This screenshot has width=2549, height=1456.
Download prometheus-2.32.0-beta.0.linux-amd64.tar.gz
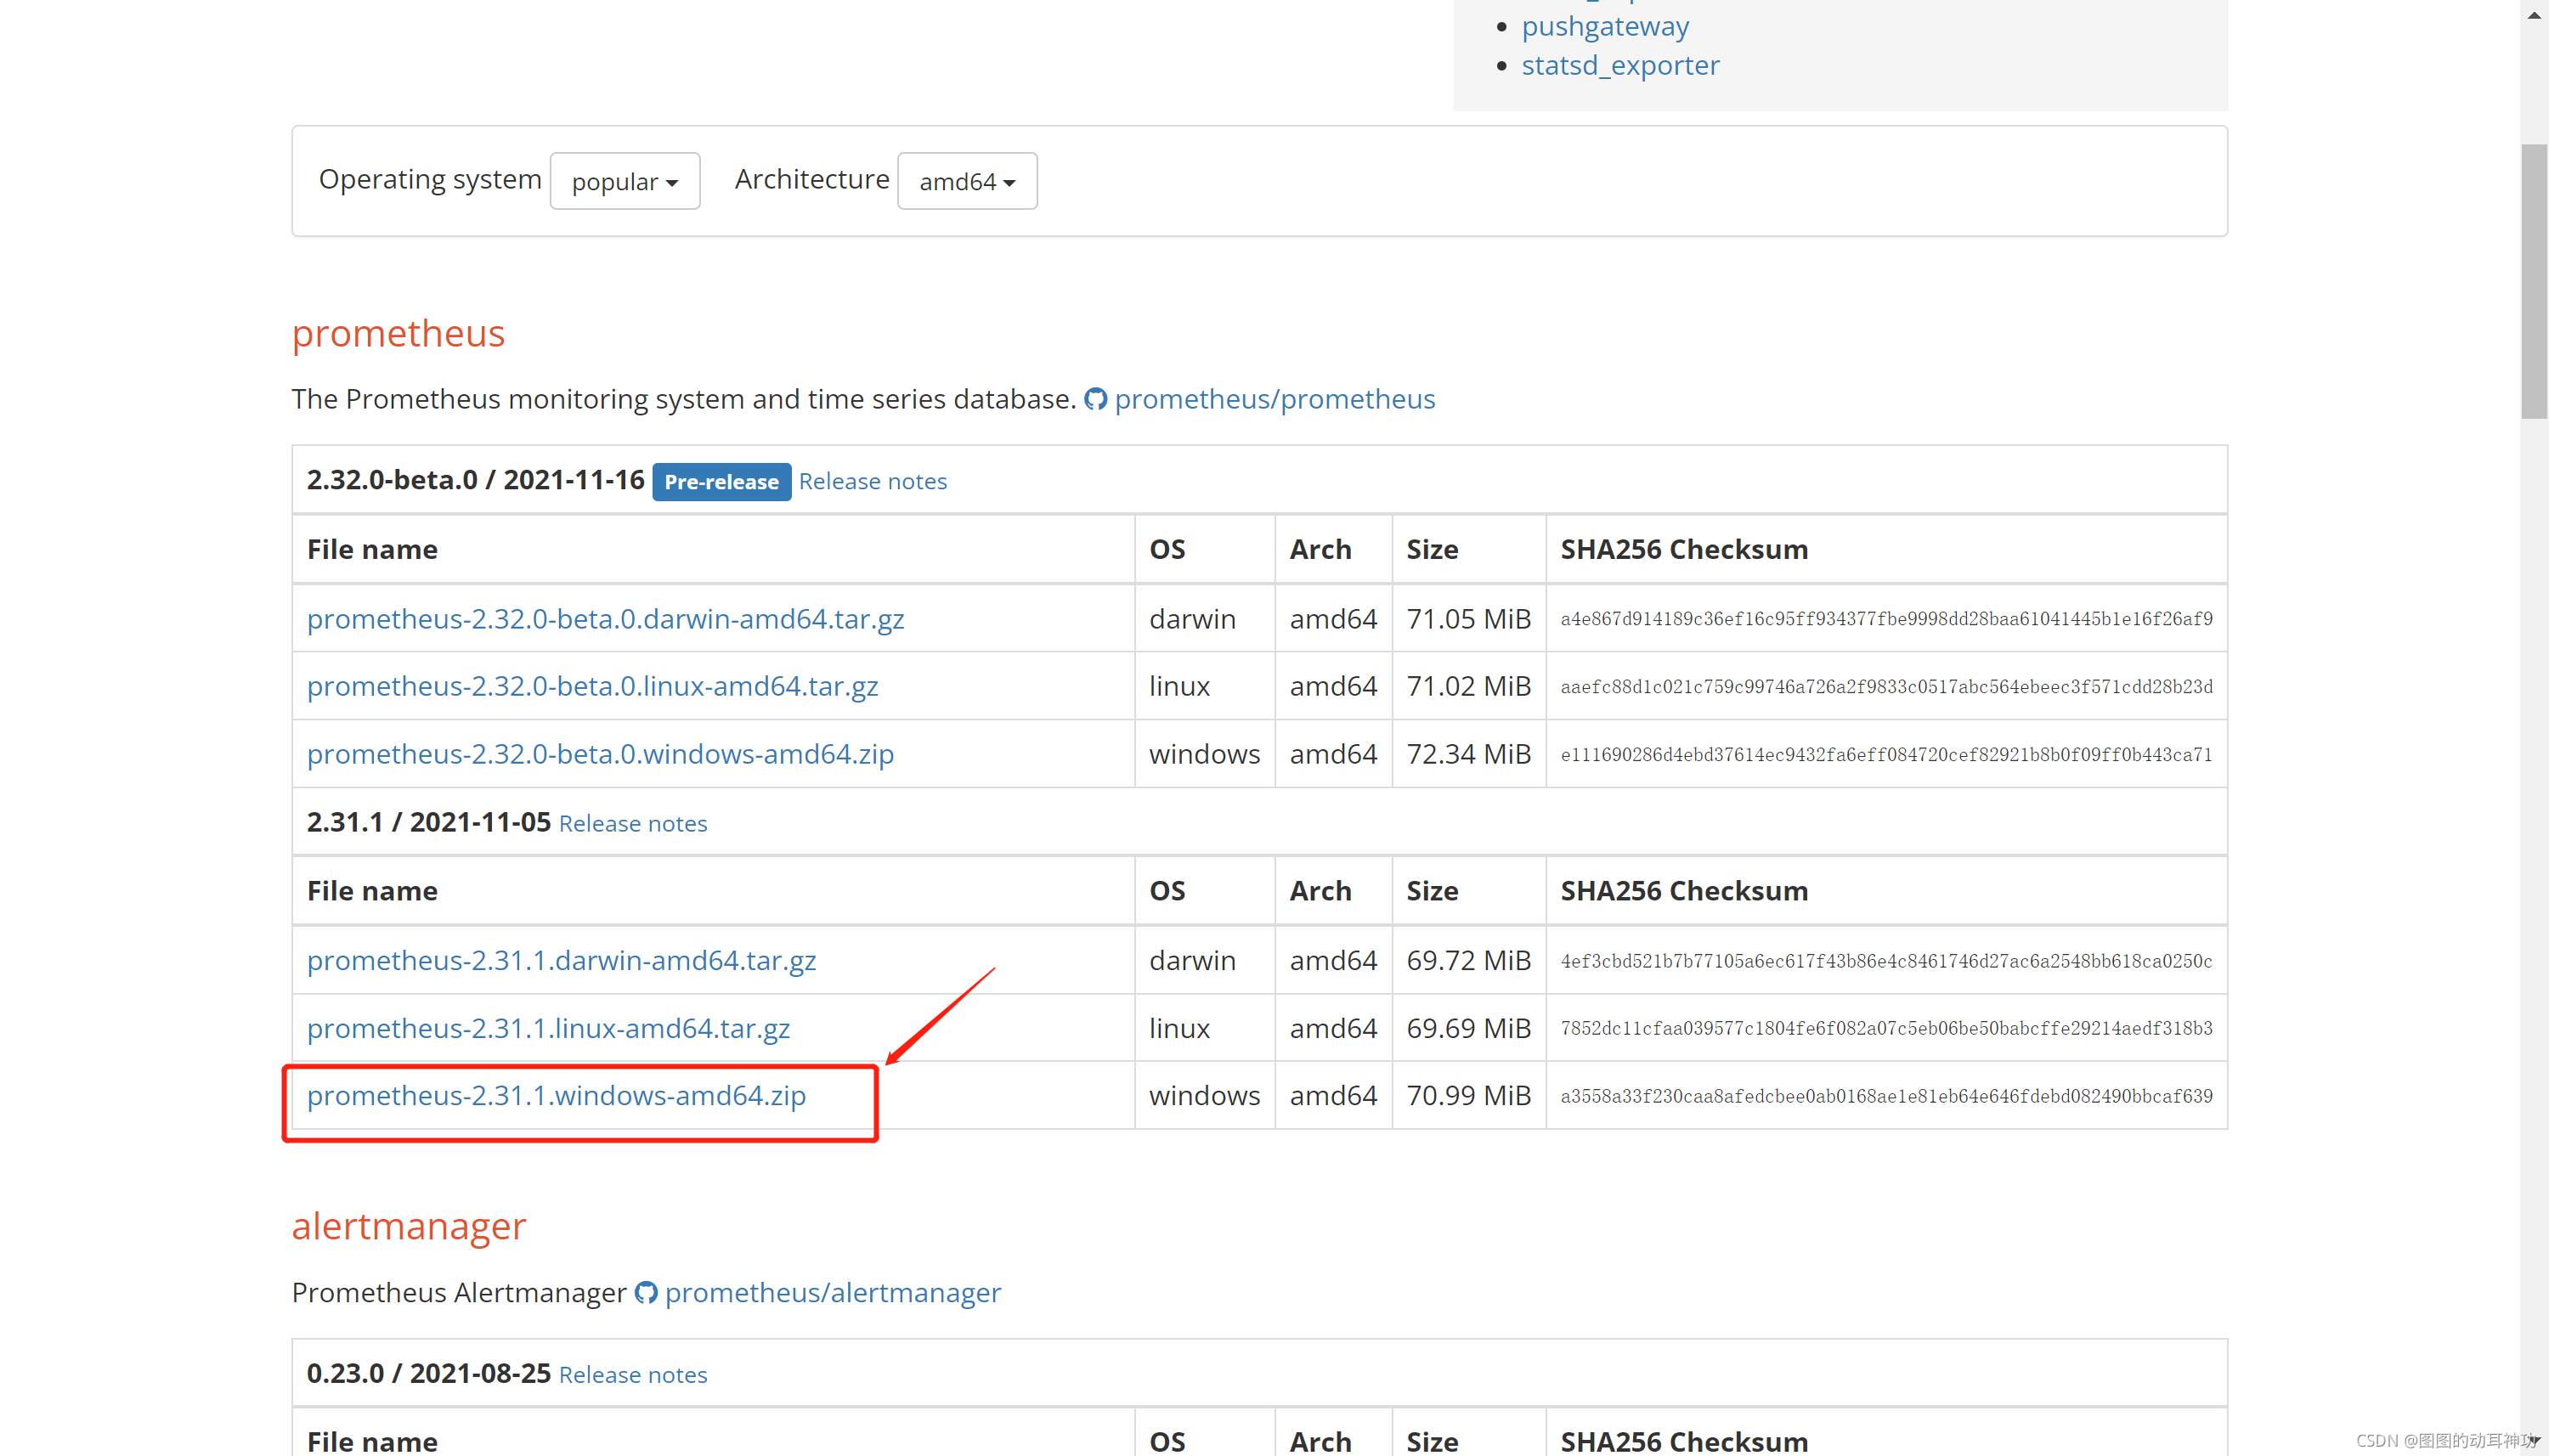[592, 686]
